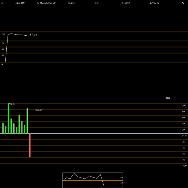Click the '80' tick on the MR axis
188x188 pixels.
click(x=183, y=112)
